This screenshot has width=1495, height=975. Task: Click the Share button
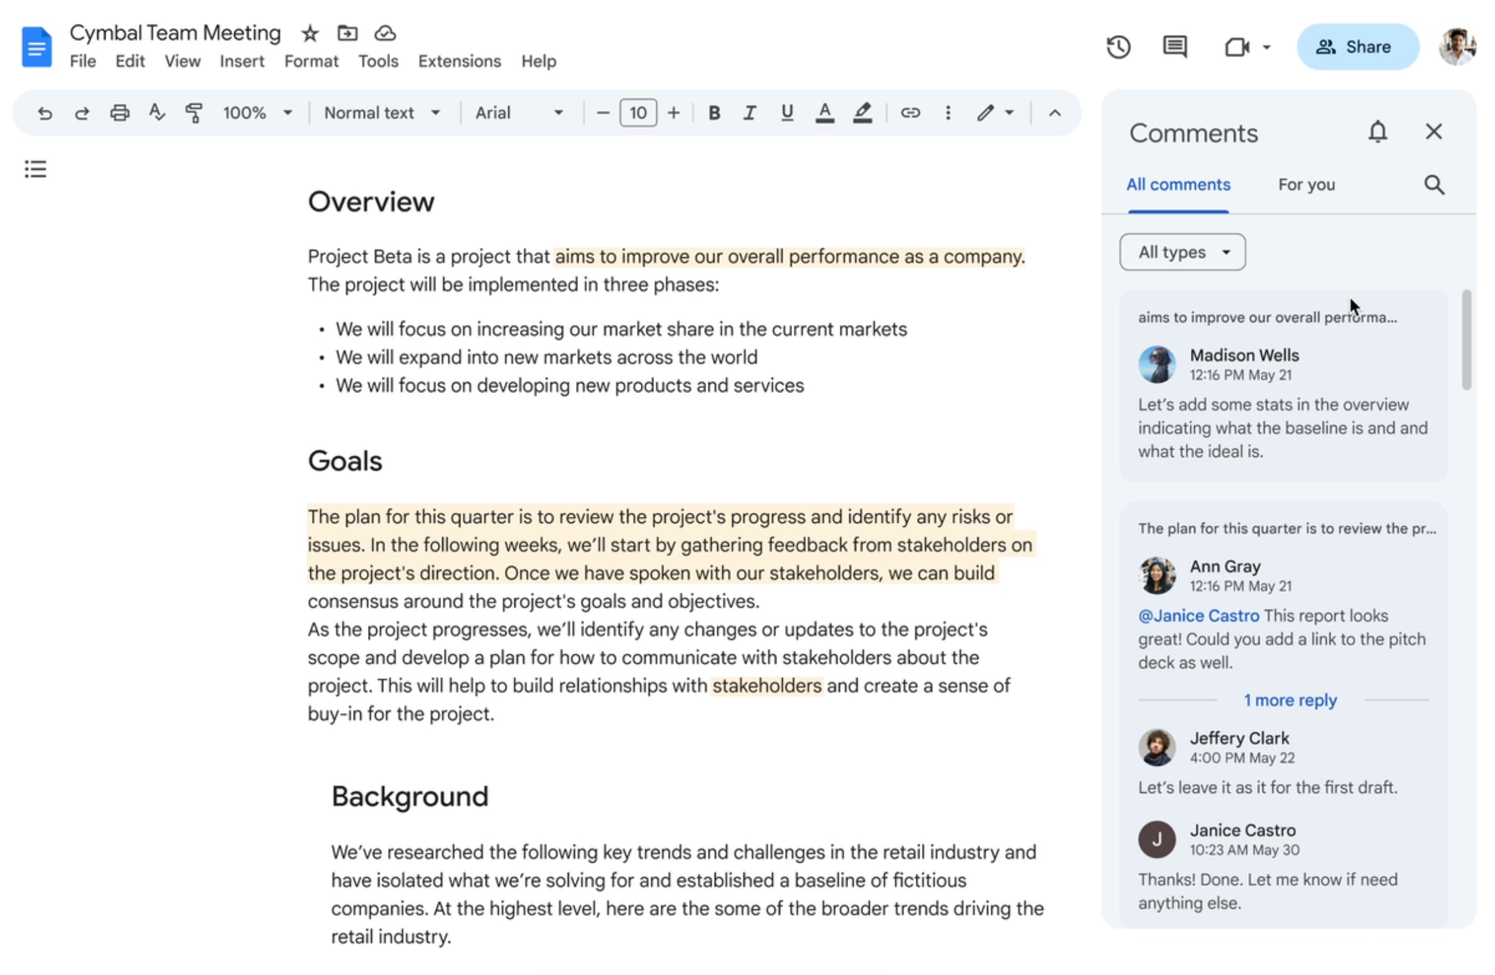1357,47
